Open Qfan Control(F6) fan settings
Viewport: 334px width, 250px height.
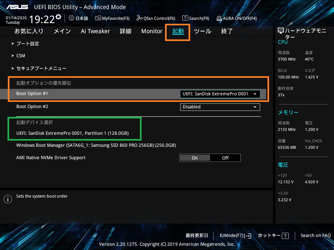tap(156, 19)
